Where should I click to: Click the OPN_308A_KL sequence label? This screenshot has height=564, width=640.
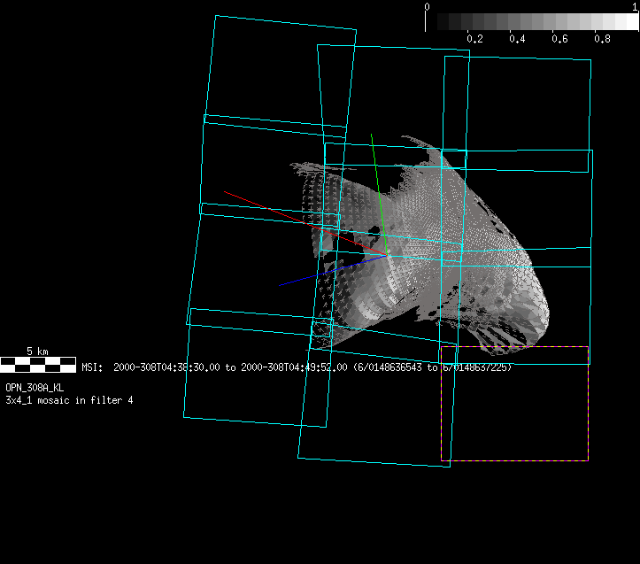coord(35,388)
